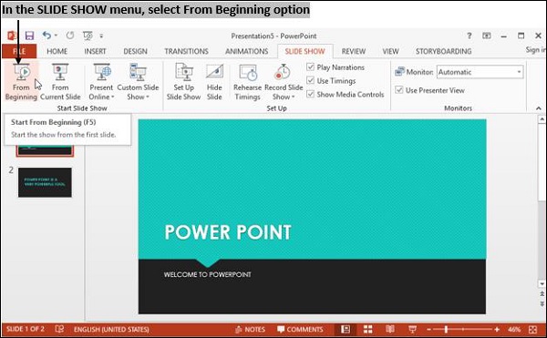Image resolution: width=547 pixels, height=338 pixels.
Task: Switch to Normal view in status bar
Action: [x=346, y=329]
